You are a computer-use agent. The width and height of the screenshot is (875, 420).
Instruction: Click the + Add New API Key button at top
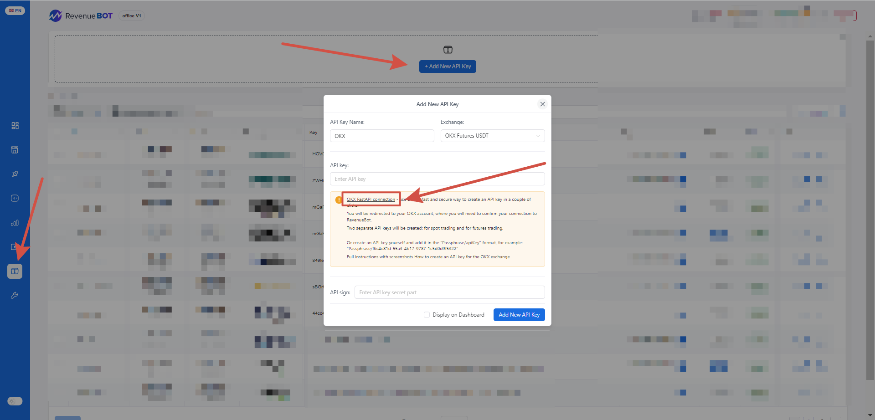pos(448,67)
